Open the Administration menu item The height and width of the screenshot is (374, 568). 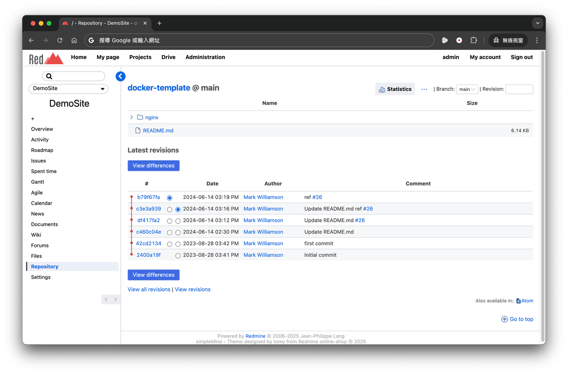click(205, 57)
